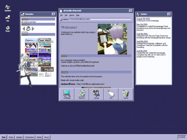
Task: Open the webring globe icon
Action: pos(28,28)
